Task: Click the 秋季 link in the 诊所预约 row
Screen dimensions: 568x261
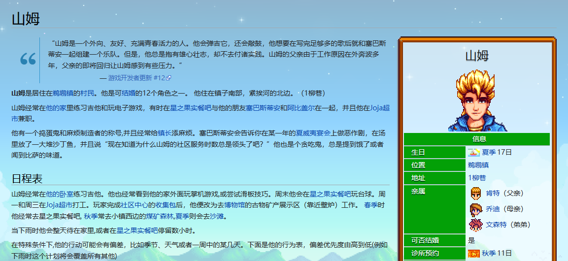Action: tap(488, 253)
